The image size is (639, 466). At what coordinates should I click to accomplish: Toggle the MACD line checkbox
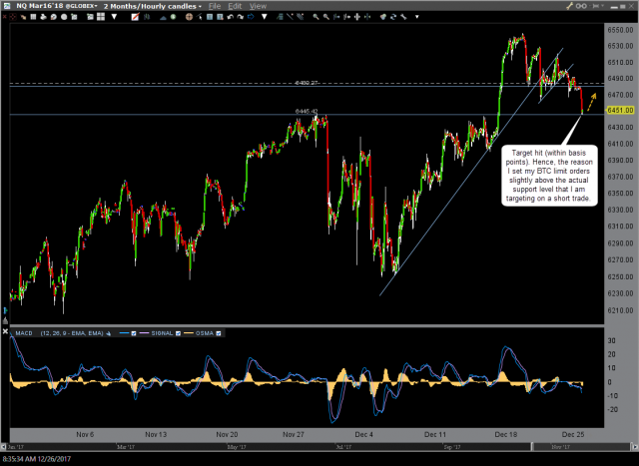tap(134, 333)
